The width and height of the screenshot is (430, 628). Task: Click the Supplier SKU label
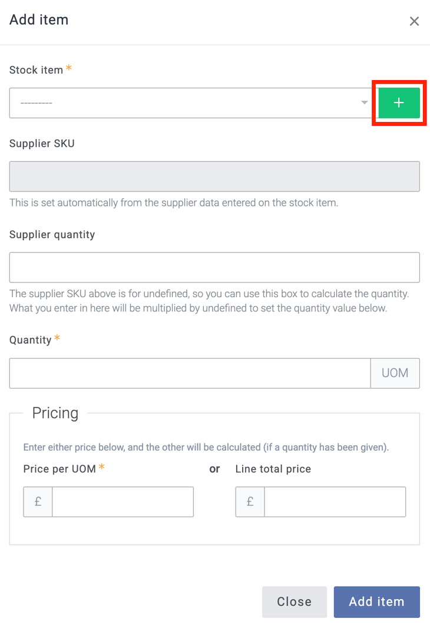click(42, 143)
